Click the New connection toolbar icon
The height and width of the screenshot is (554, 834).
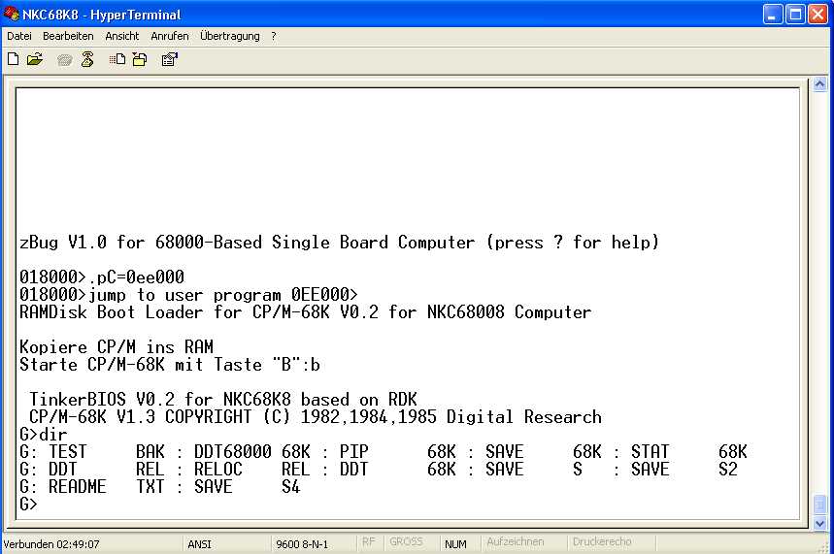[14, 59]
